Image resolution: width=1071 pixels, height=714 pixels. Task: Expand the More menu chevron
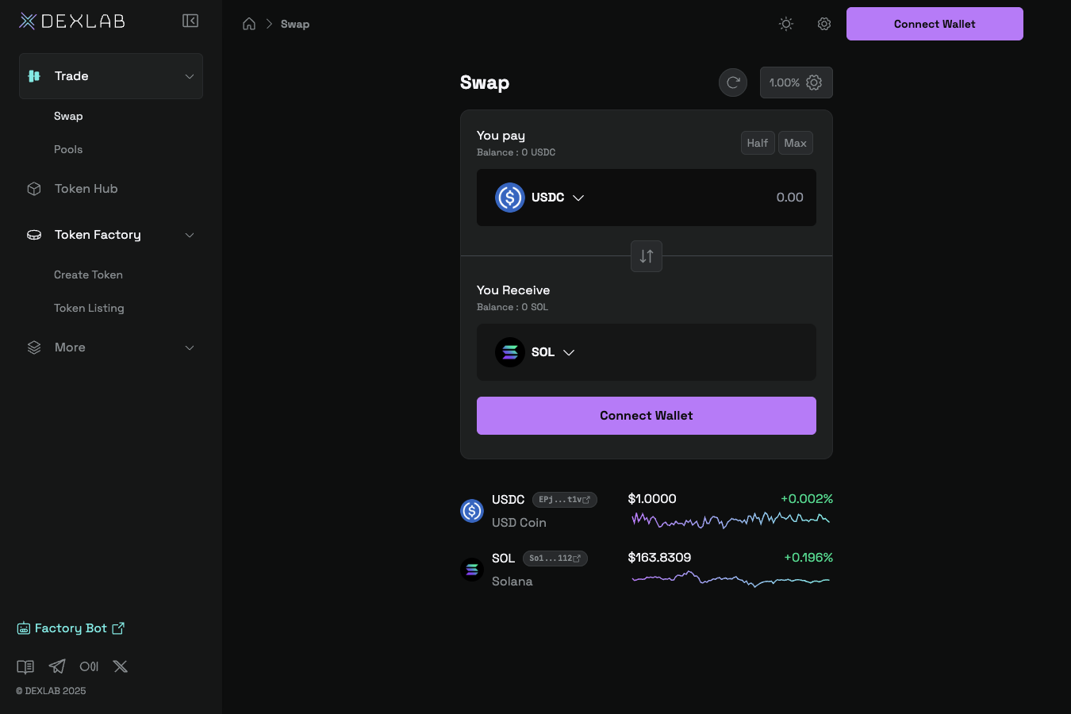click(190, 347)
